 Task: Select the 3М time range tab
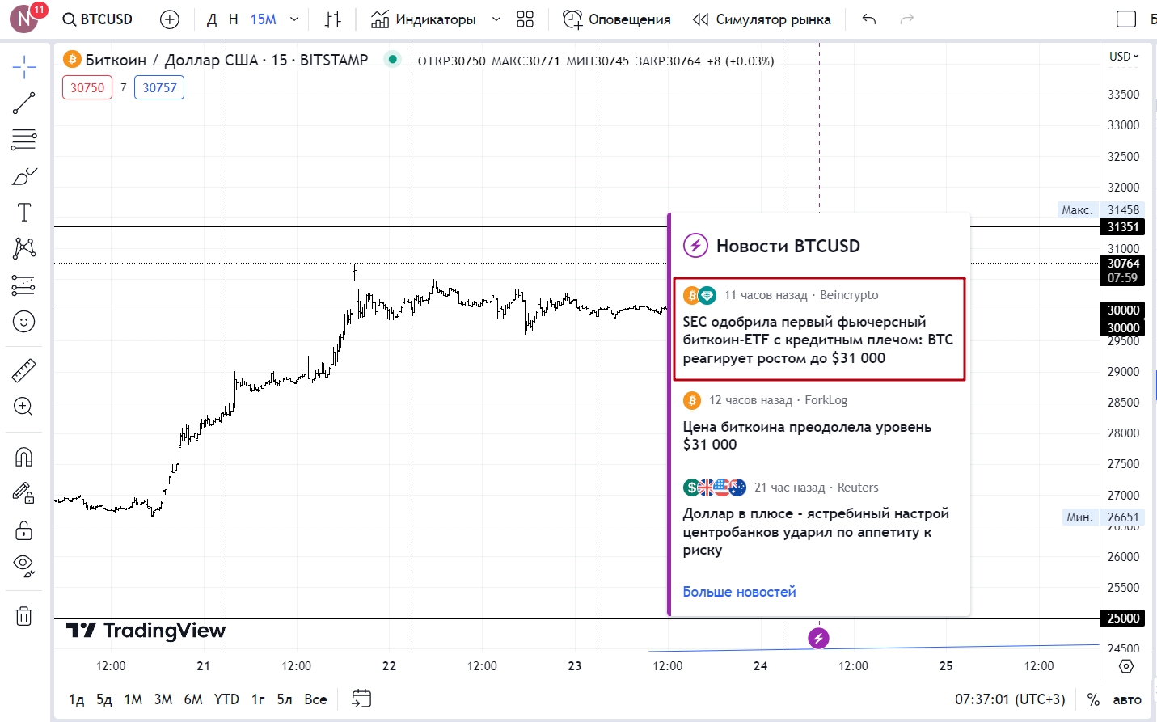[x=163, y=699]
